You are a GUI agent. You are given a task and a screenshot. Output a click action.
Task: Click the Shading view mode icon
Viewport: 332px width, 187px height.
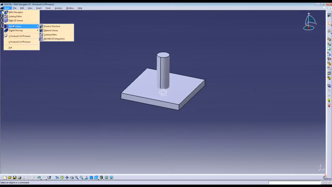pyautogui.click(x=101, y=178)
